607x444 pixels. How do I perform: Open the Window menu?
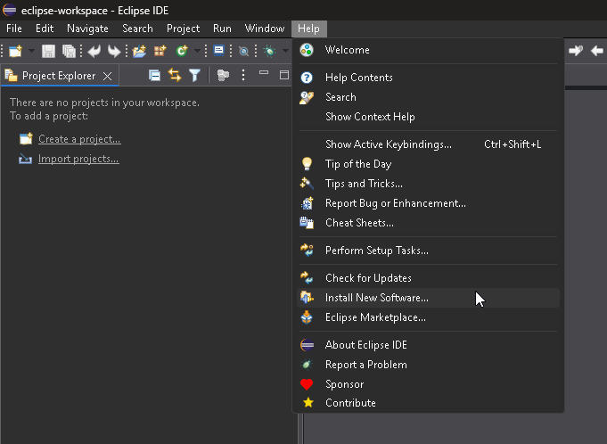tap(265, 29)
